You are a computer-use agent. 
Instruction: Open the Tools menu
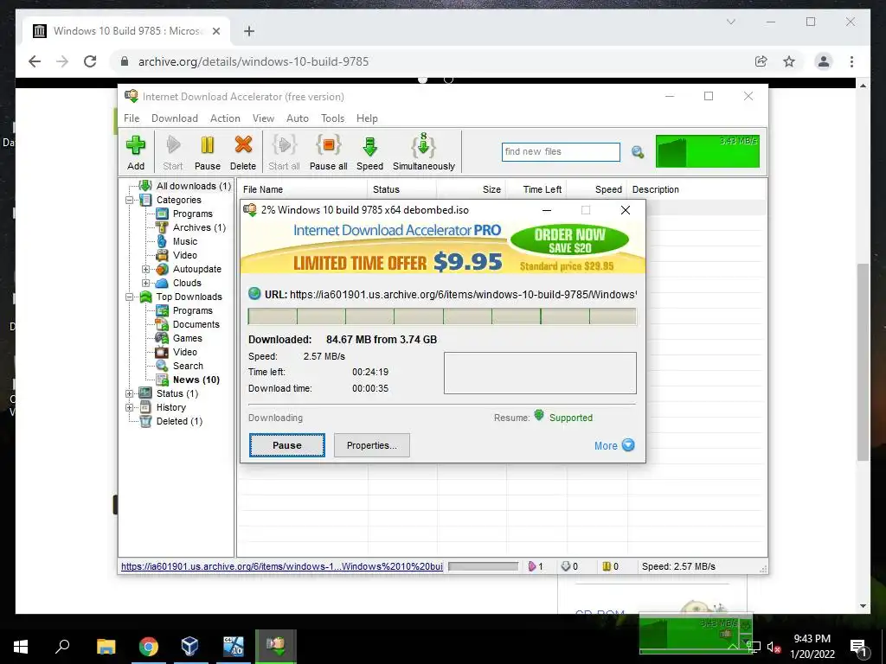coord(333,118)
